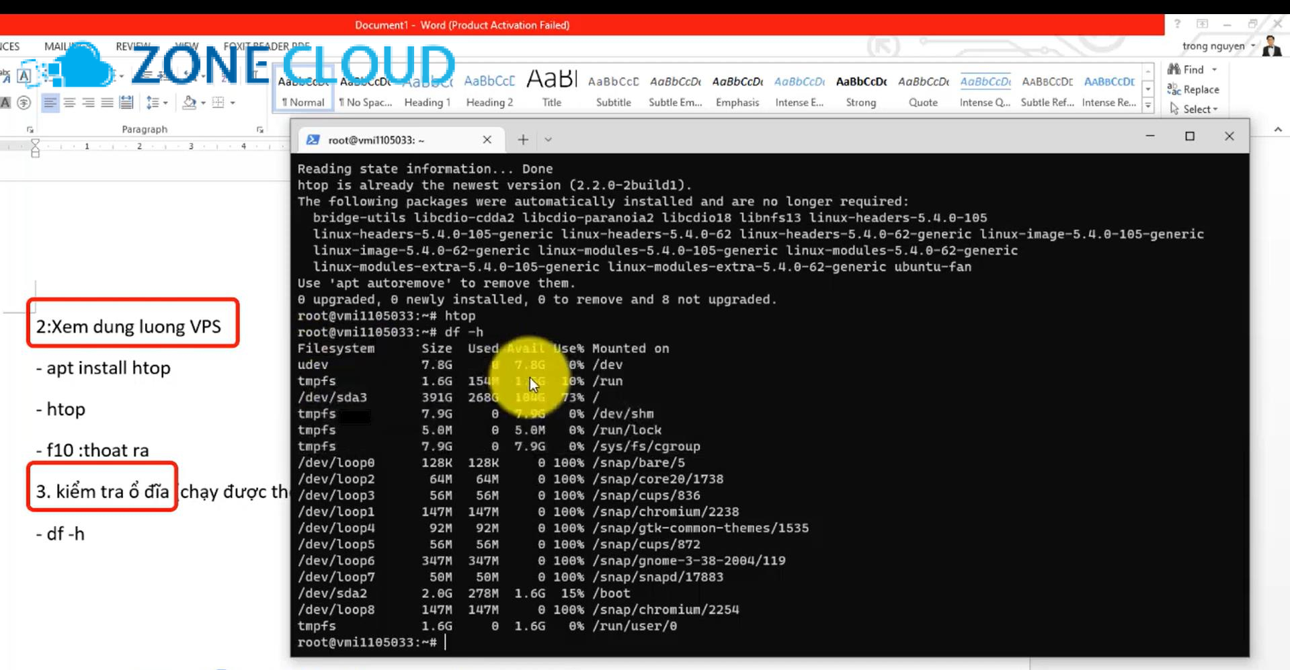Click the Find binoculars icon
The image size is (1290, 670).
1174,69
